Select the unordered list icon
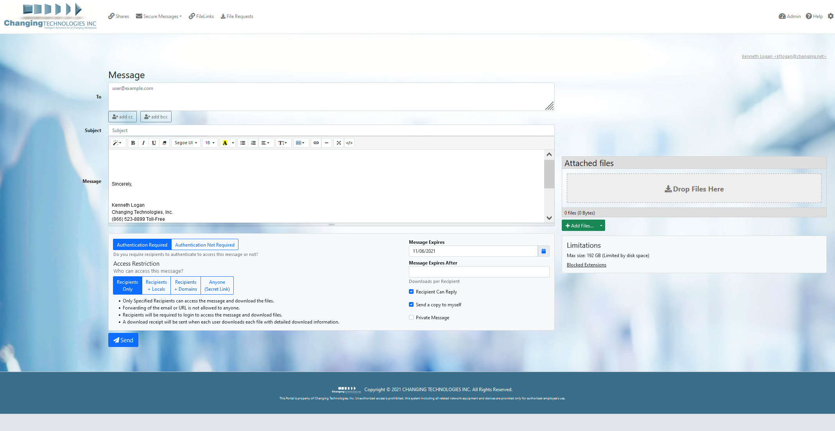Screen dimensions: 835x431 242,143
